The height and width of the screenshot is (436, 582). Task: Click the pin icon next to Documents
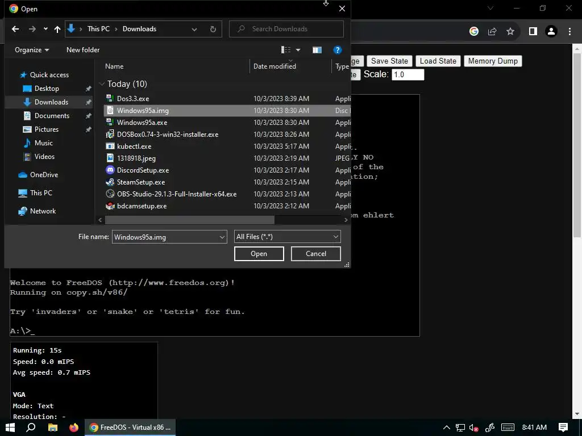[x=88, y=116]
